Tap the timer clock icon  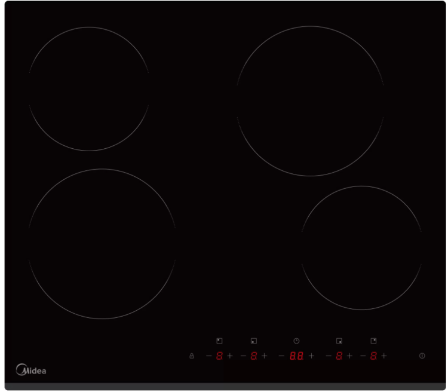point(297,341)
